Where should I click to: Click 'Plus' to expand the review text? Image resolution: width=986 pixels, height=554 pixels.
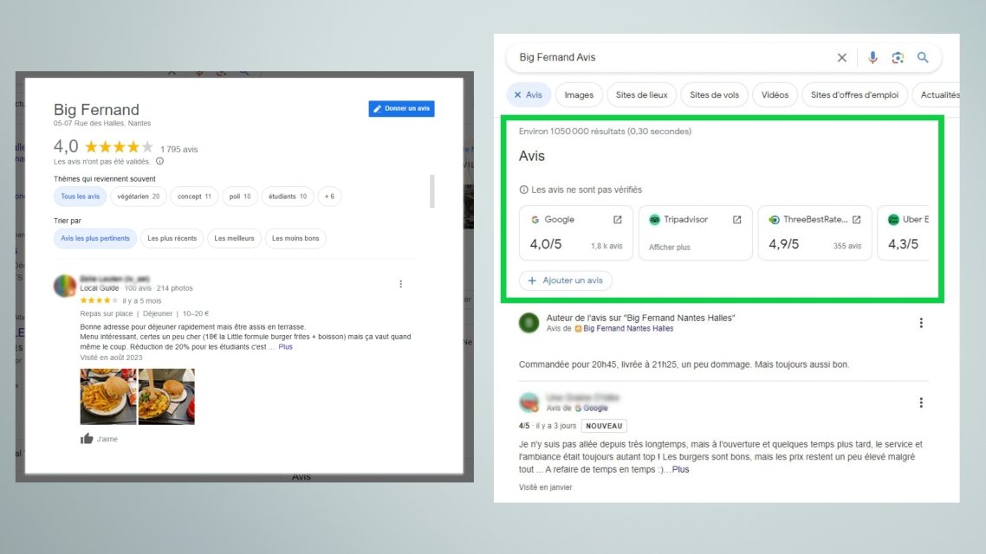click(286, 346)
